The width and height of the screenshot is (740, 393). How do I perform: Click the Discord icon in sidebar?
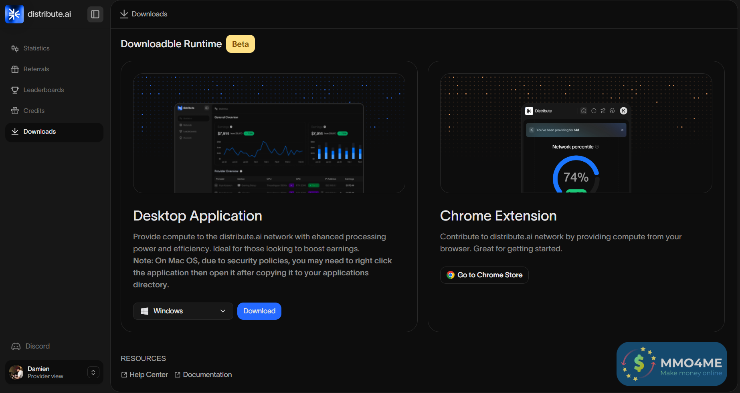16,347
